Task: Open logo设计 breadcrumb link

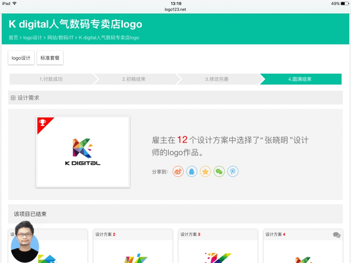Action: point(33,38)
